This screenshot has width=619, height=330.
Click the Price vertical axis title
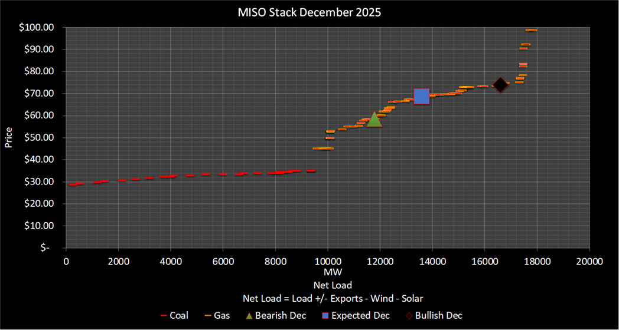coord(9,137)
